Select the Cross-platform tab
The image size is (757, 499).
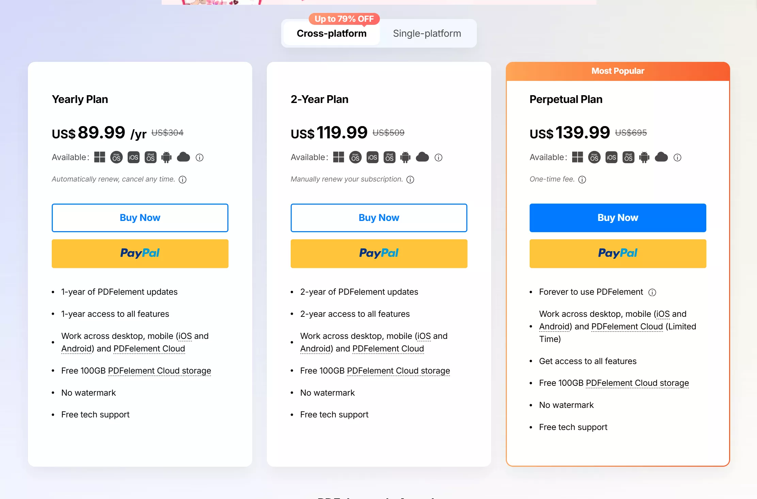[332, 33]
